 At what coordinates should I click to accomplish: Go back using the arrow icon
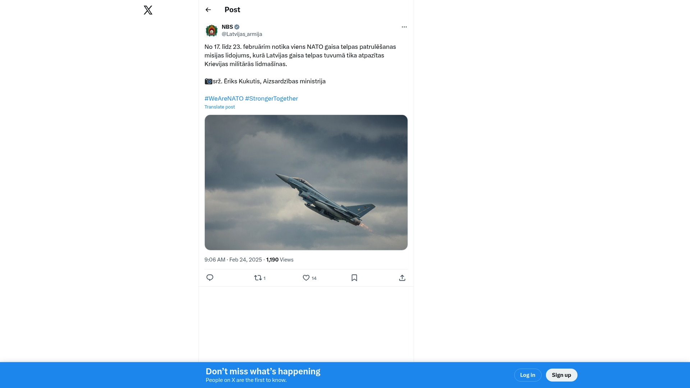coord(208,10)
